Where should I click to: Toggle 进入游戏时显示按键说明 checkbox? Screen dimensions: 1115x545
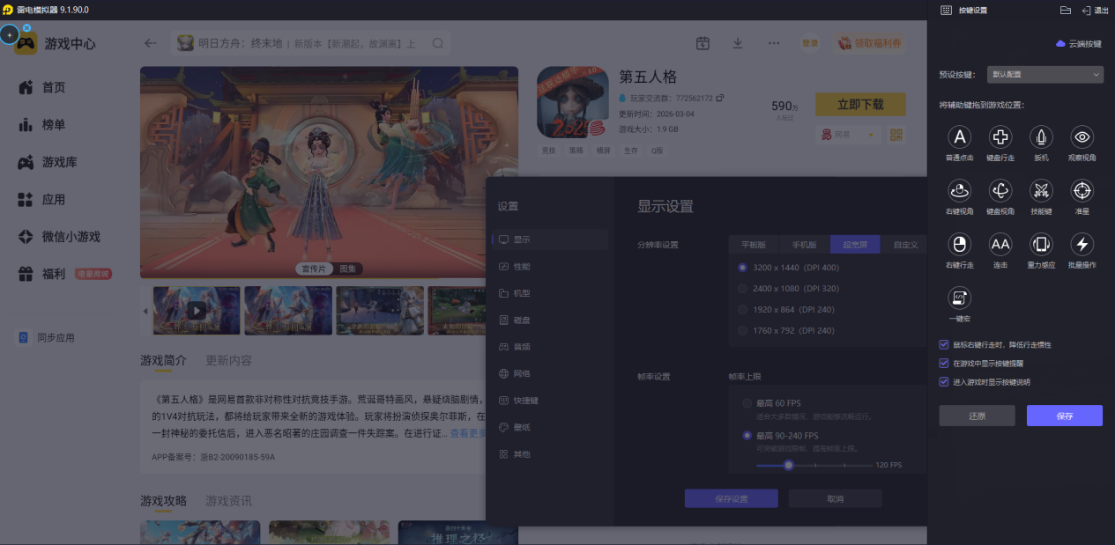tap(944, 382)
